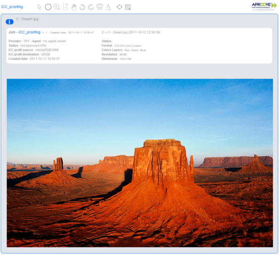Screen dimensions: 280x255
Task: Click the Aproove logo
Action: [264, 6]
